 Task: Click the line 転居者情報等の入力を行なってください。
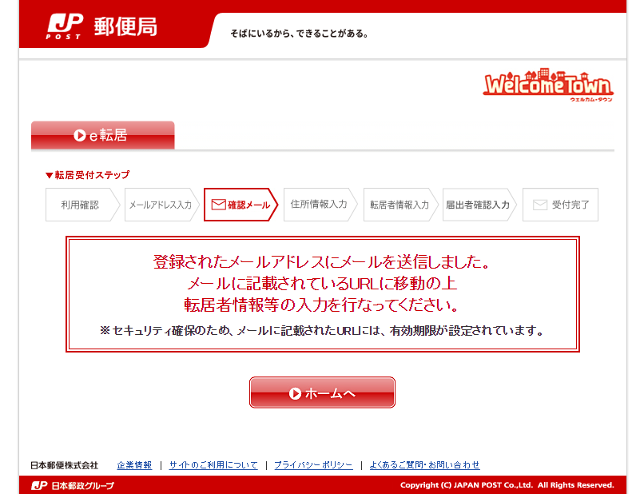(323, 305)
